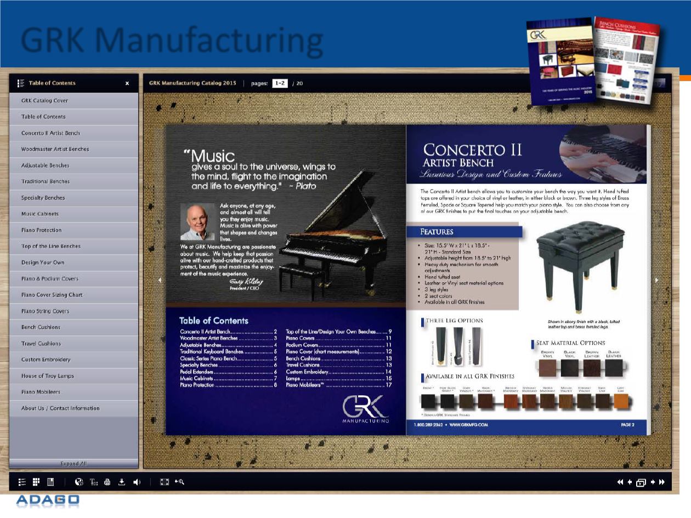
Task: Open Piano Cover Sizing Chart
Action: 74,295
